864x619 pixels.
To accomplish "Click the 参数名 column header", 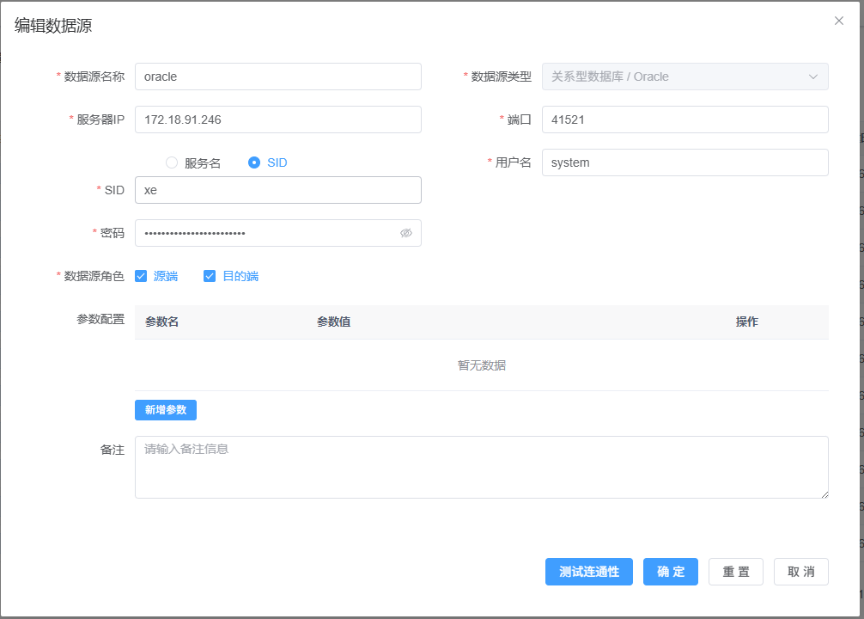I will (x=162, y=322).
